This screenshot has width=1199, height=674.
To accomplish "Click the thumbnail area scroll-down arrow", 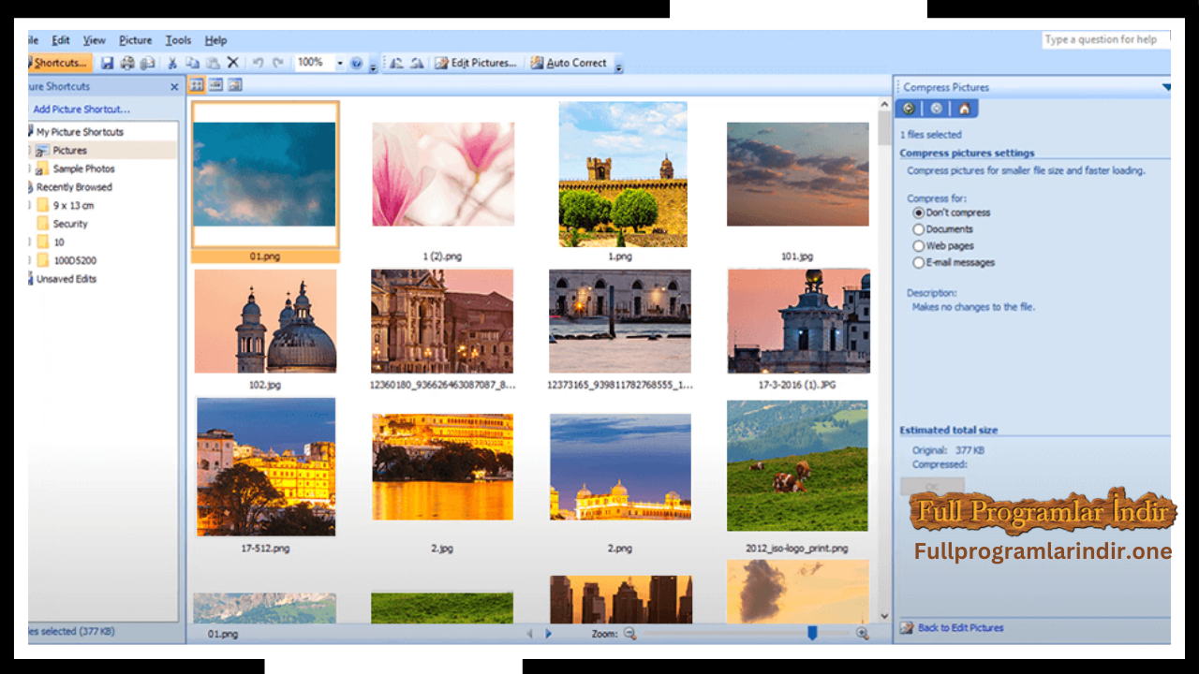I will (x=884, y=616).
